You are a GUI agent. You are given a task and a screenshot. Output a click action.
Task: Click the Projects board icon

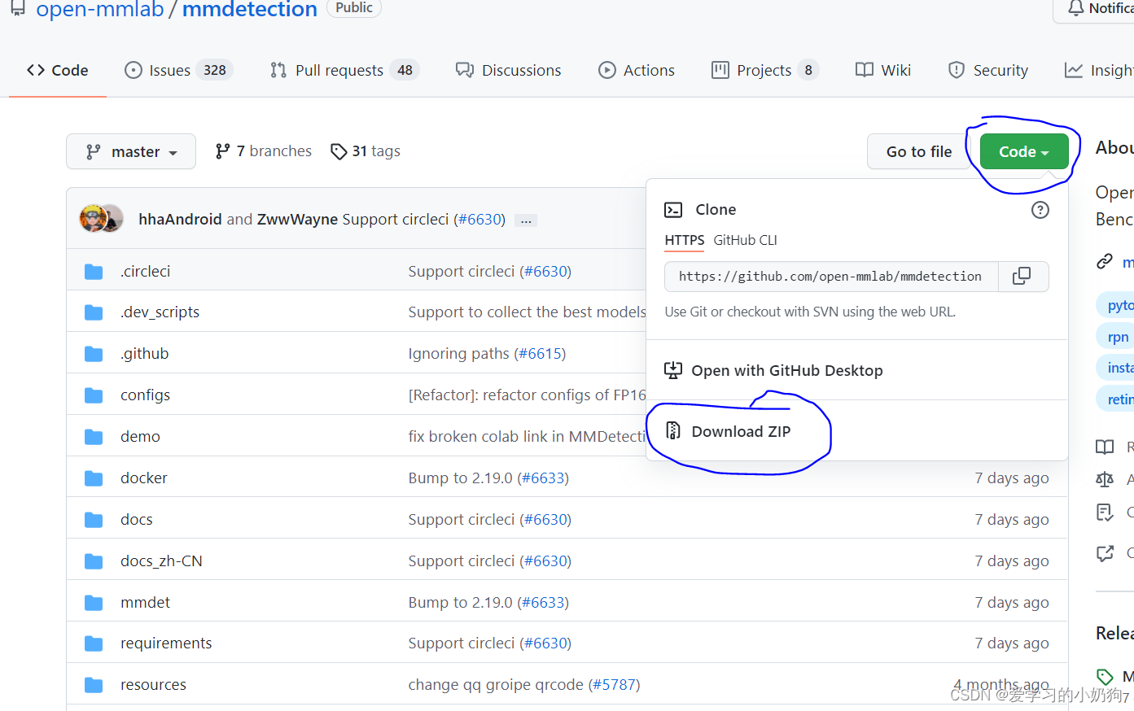pyautogui.click(x=720, y=71)
